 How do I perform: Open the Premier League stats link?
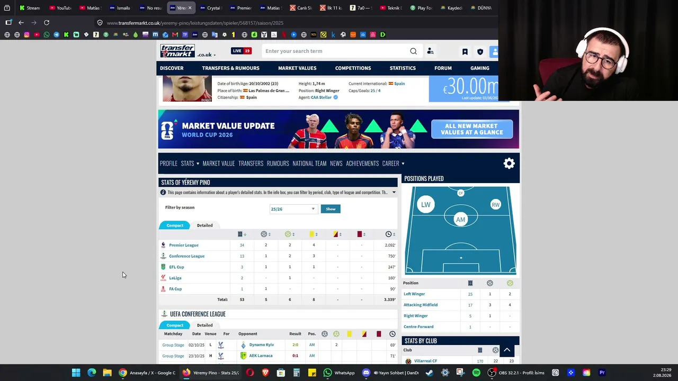(x=184, y=245)
